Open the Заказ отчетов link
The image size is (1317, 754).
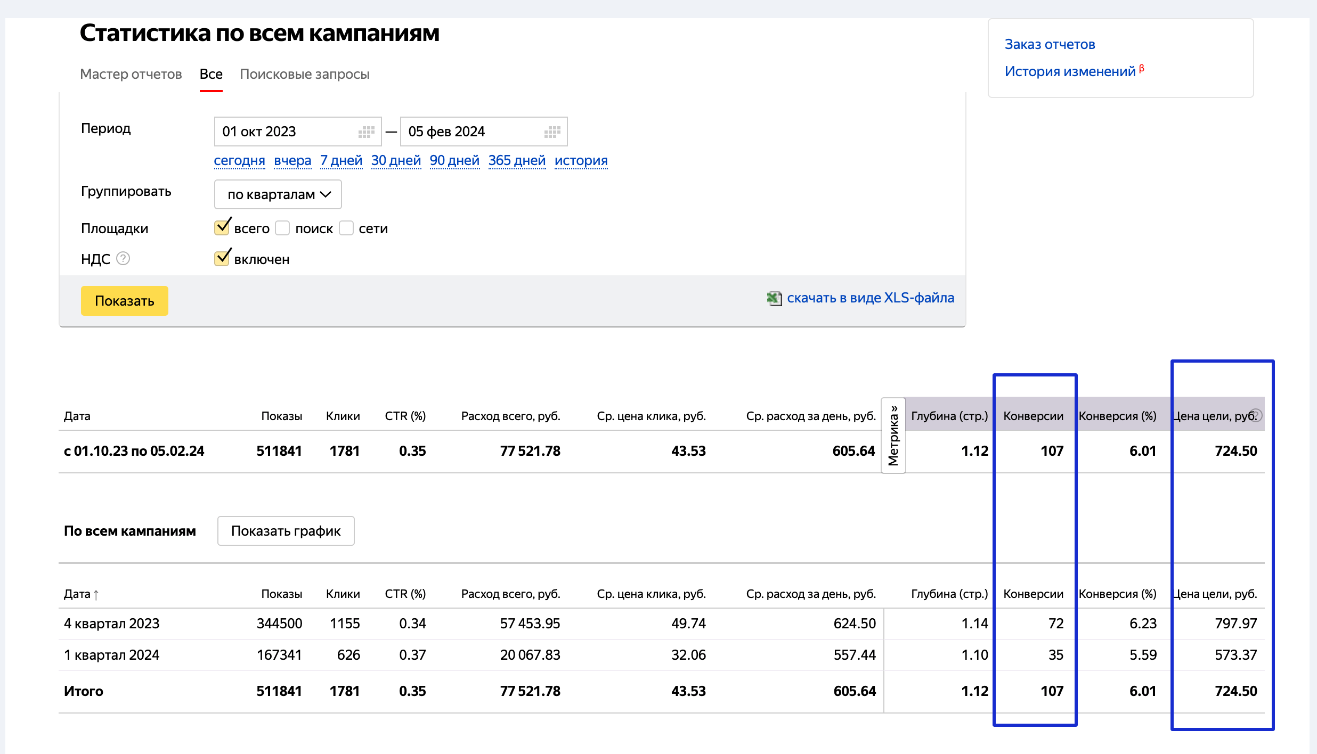tap(1050, 44)
